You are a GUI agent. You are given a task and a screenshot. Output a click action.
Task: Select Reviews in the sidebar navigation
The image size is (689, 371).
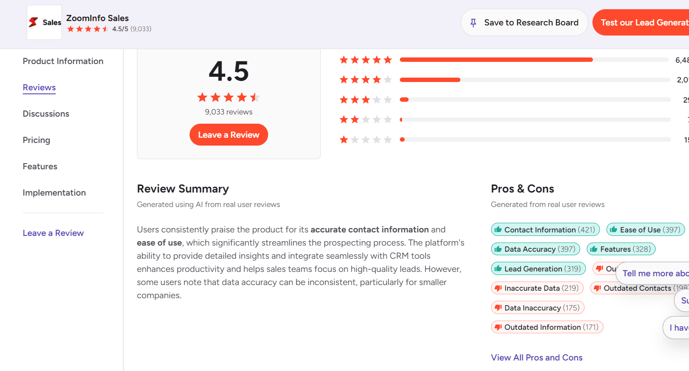39,88
